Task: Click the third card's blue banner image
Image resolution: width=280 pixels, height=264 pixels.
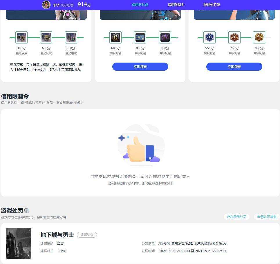Action: click(234, 15)
